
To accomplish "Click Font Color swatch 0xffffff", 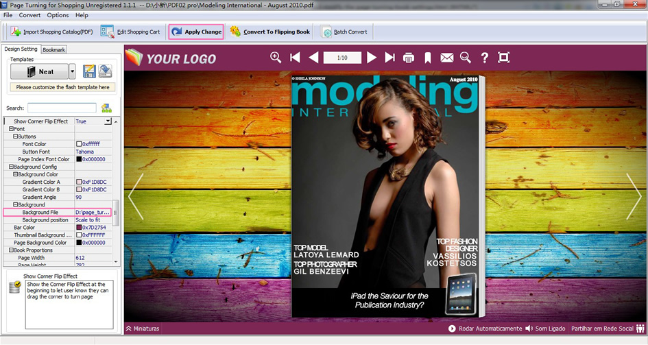I will click(79, 144).
